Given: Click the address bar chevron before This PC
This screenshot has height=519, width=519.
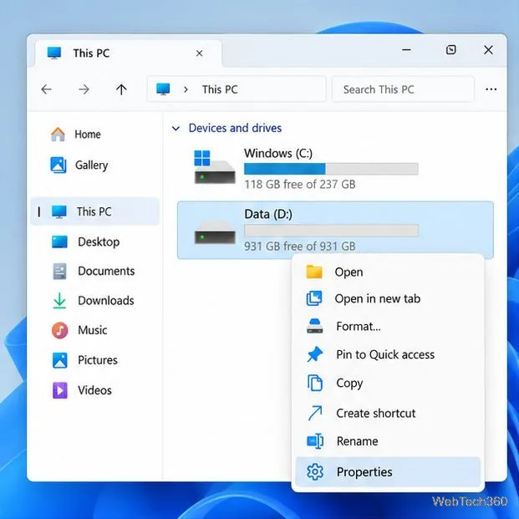Looking at the screenshot, I should 186,89.
